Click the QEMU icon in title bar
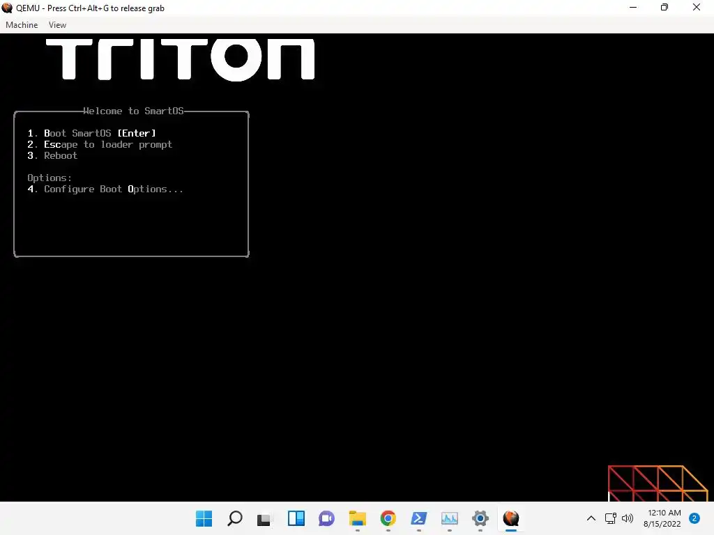Screen dimensions: 714x535 [7, 8]
